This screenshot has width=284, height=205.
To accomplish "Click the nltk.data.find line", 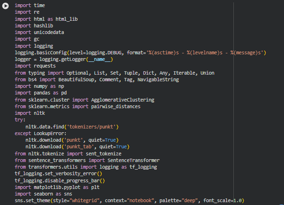I will 71,127.
